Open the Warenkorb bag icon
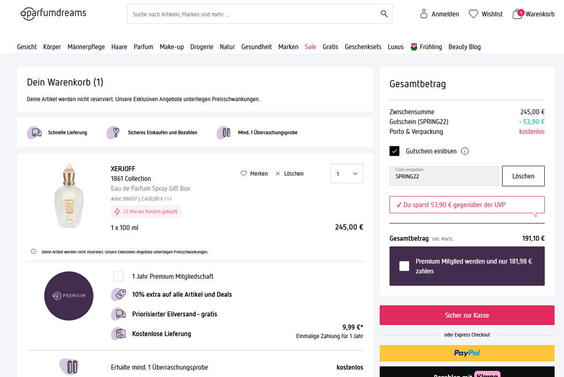 point(517,14)
